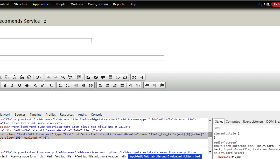Open the People admin menu
Viewport: 280px width, 159px height.
(60, 4)
